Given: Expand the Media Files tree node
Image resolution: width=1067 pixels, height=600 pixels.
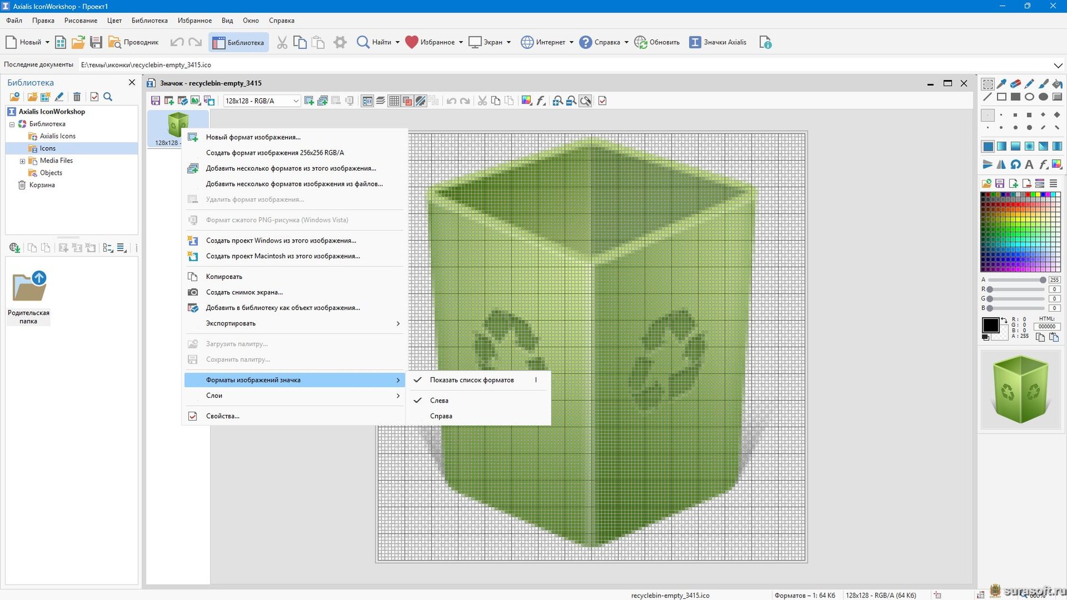Looking at the screenshot, I should [22, 161].
